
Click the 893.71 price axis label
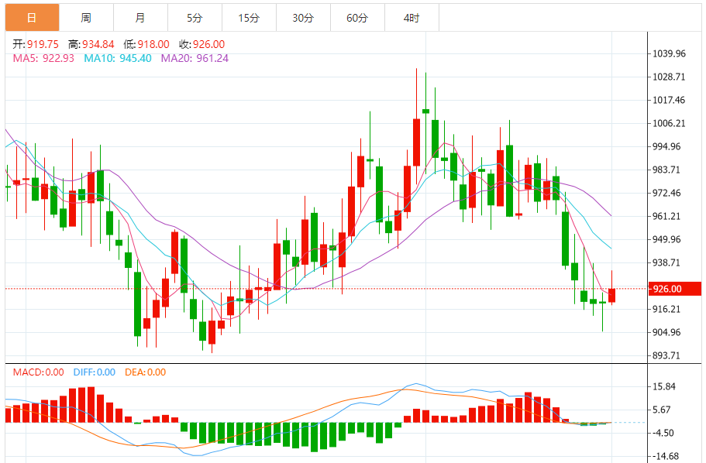666,355
